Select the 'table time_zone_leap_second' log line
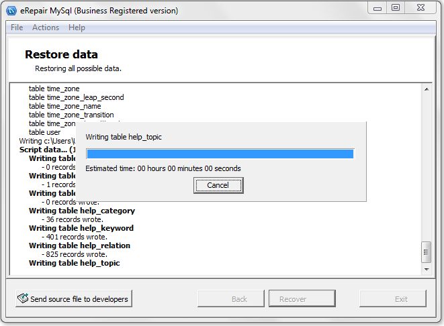This screenshot has width=444, height=326. pos(76,97)
